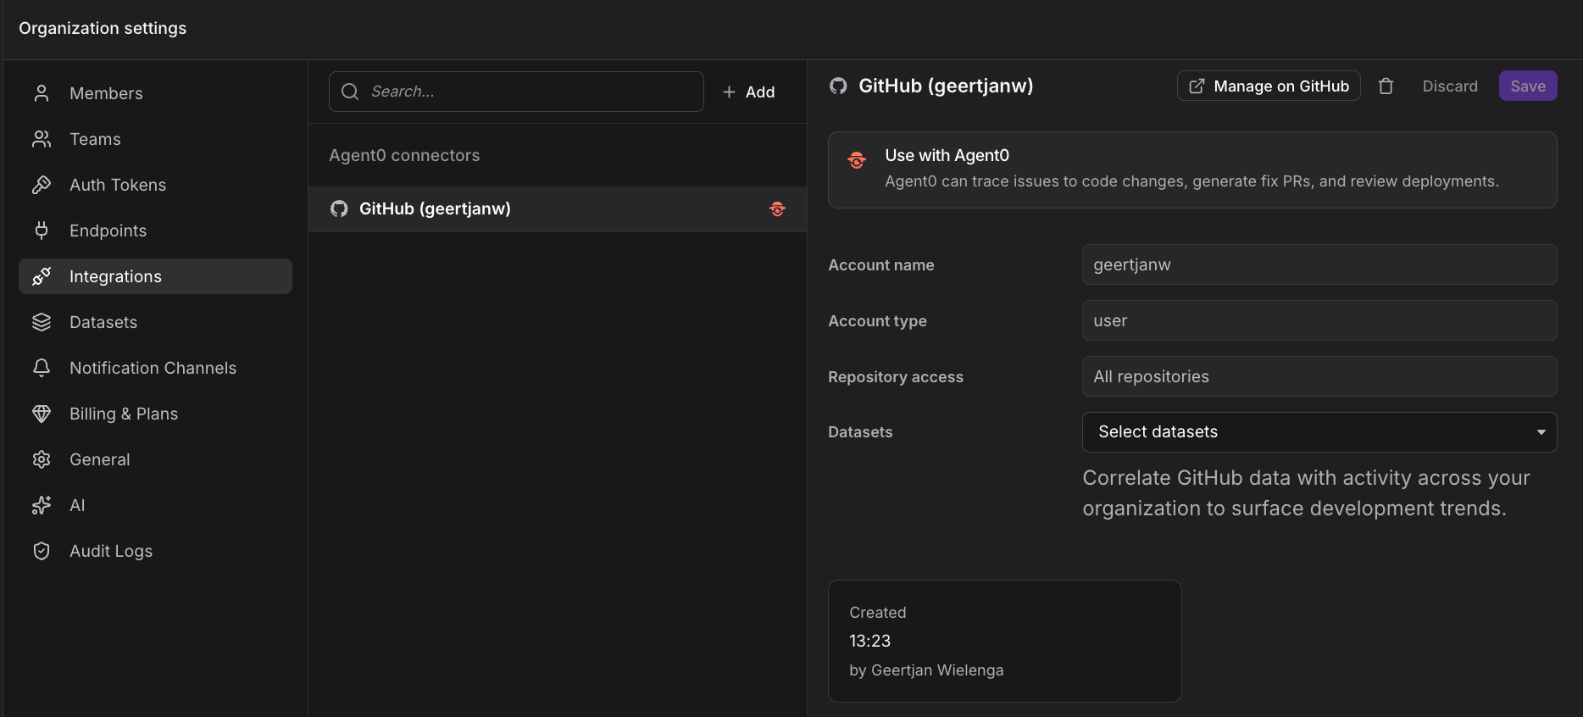Open Notification Channels settings
The image size is (1583, 717).
tap(155, 368)
